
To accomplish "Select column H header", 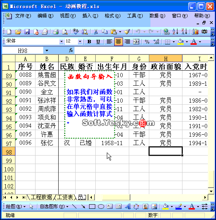I will 165,59.
